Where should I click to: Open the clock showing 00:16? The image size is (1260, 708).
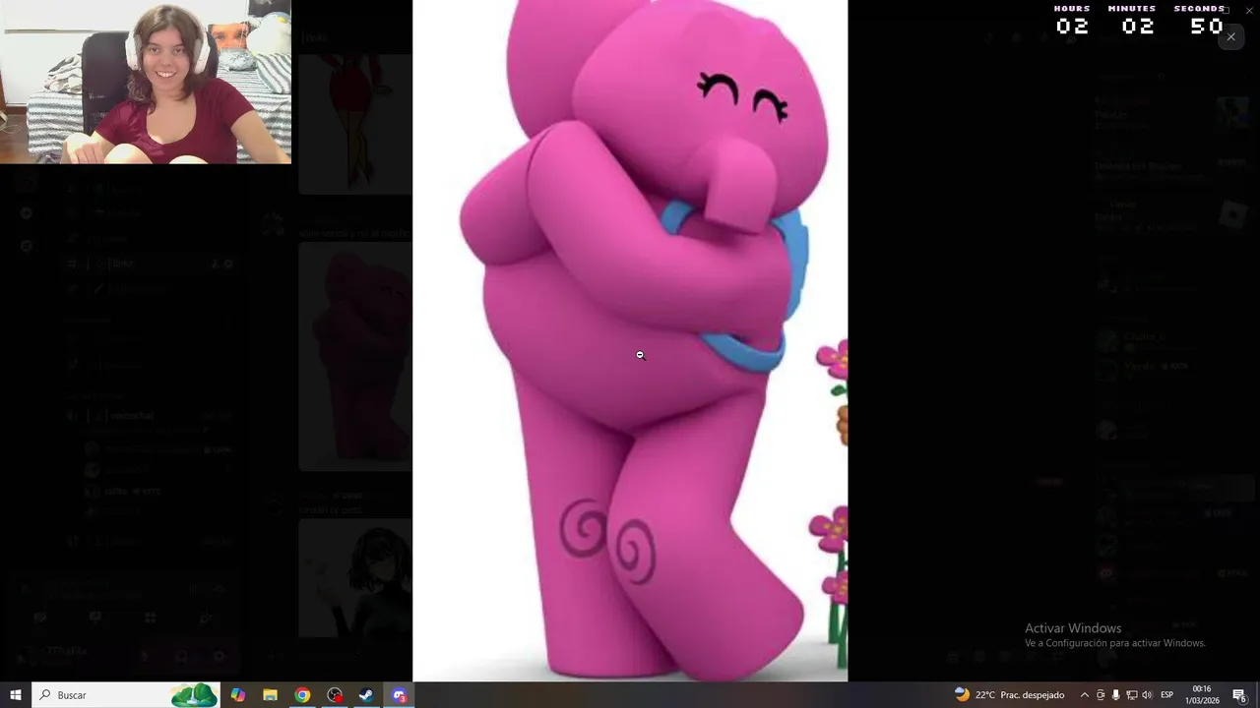click(1202, 695)
